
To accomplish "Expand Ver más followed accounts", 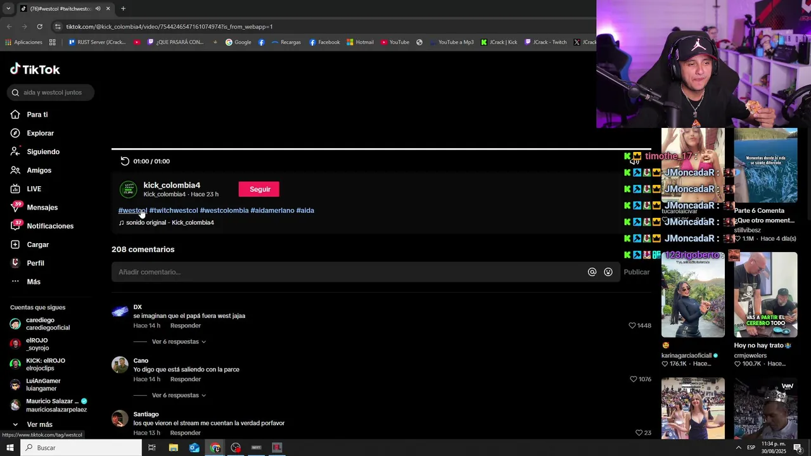I will 32,424.
